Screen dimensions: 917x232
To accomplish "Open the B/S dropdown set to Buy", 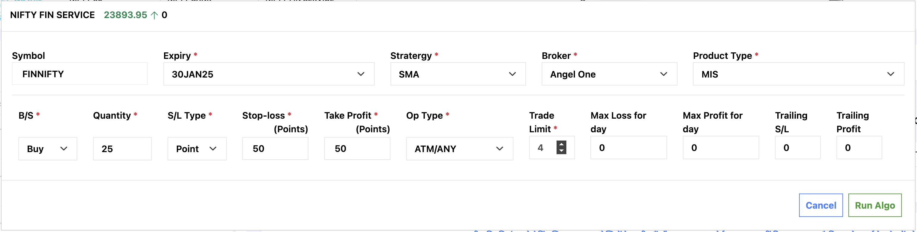I will click(x=47, y=149).
